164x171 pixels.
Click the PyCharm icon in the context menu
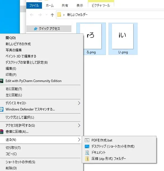tap(1, 81)
